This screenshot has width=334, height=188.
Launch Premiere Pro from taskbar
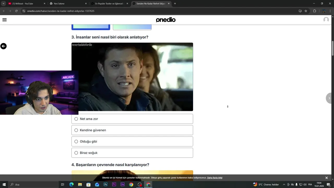(114, 185)
